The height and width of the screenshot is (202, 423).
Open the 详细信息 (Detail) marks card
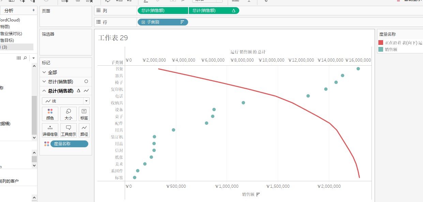[50, 130]
